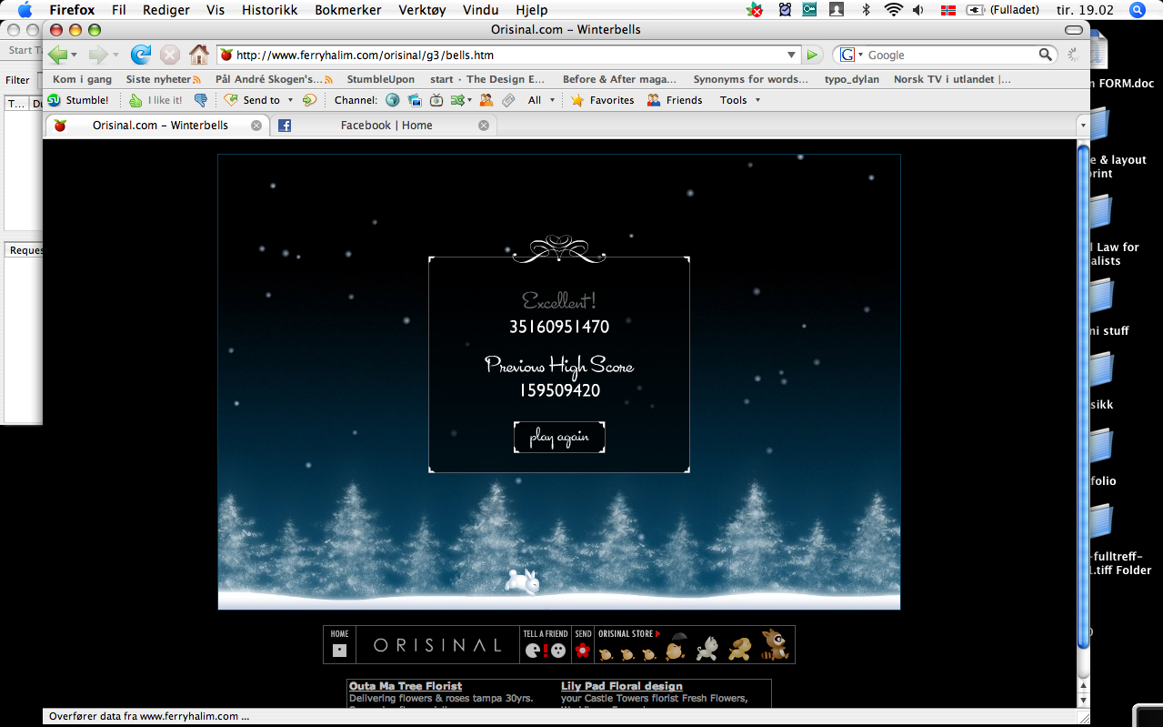This screenshot has height=727, width=1163.
Task: Expand the All channels dropdown
Action: pos(552,100)
